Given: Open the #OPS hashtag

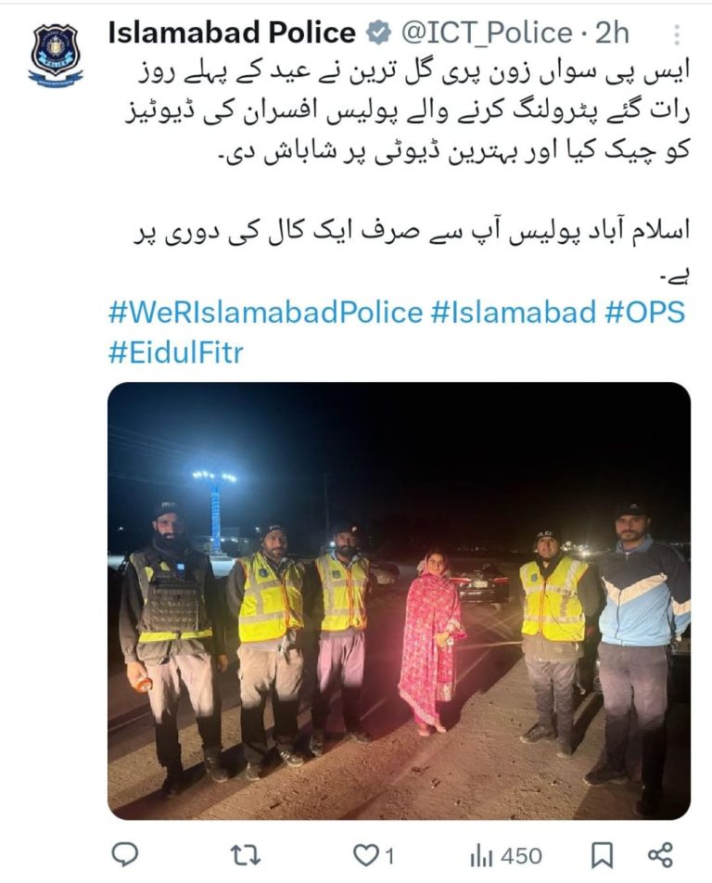Looking at the screenshot, I should 645,312.
